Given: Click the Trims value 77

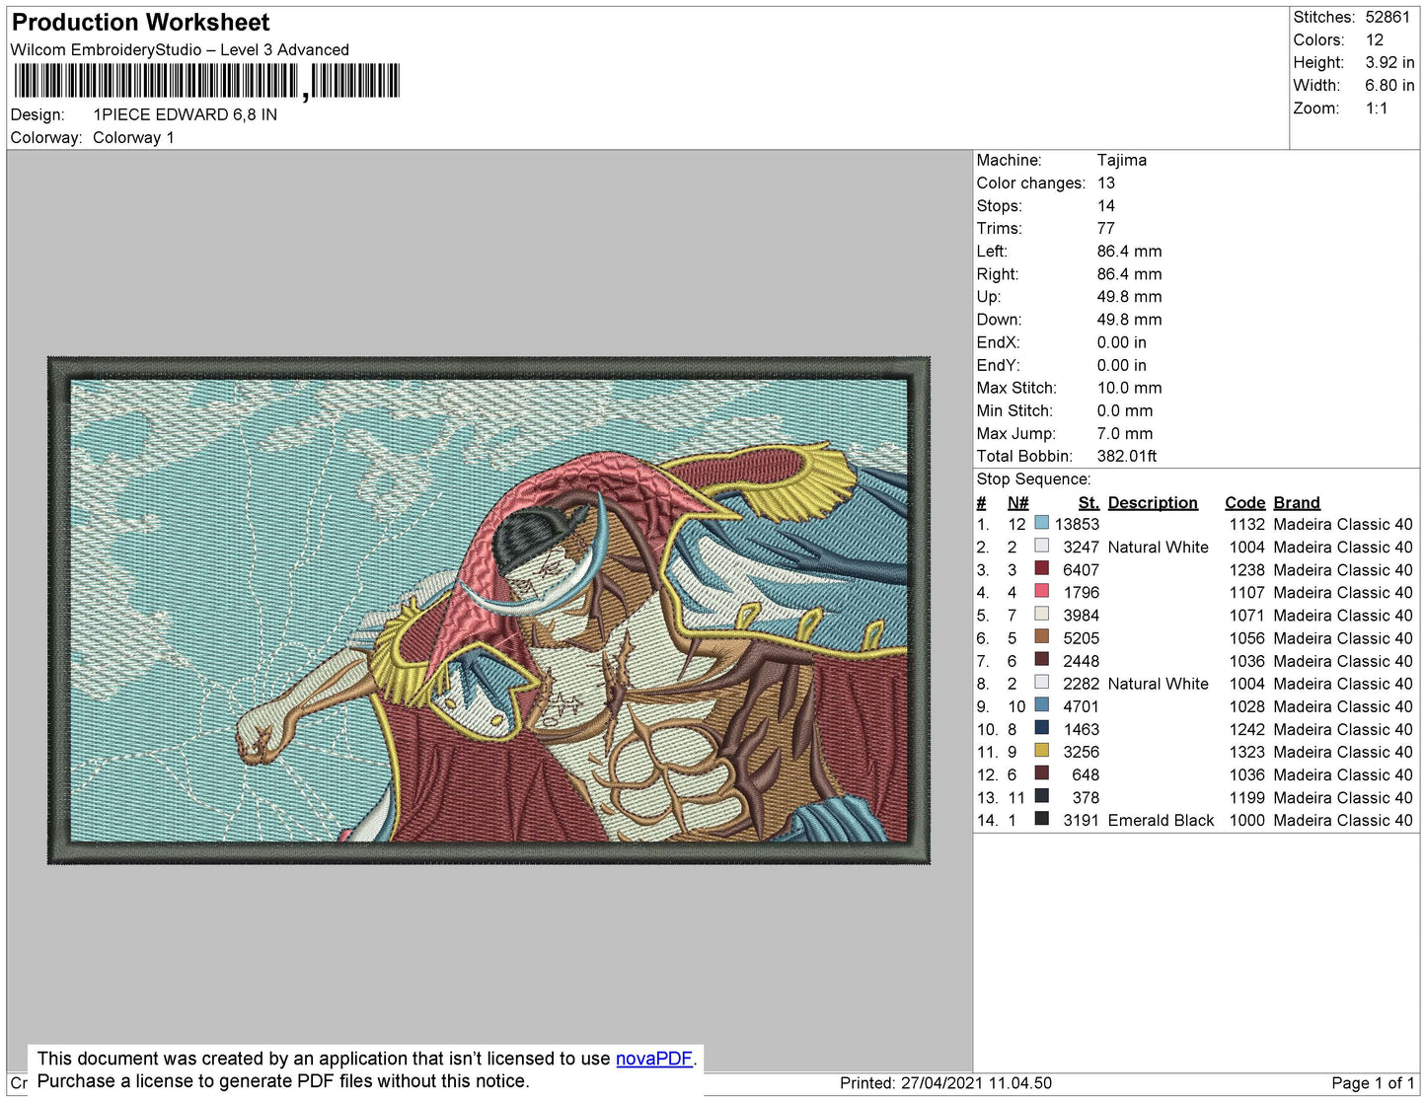Looking at the screenshot, I should [1106, 228].
